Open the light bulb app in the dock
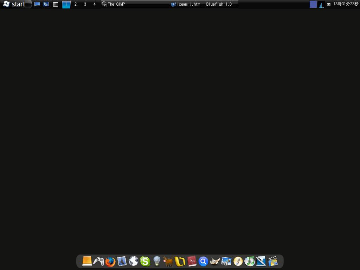The height and width of the screenshot is (270, 360). (156, 261)
